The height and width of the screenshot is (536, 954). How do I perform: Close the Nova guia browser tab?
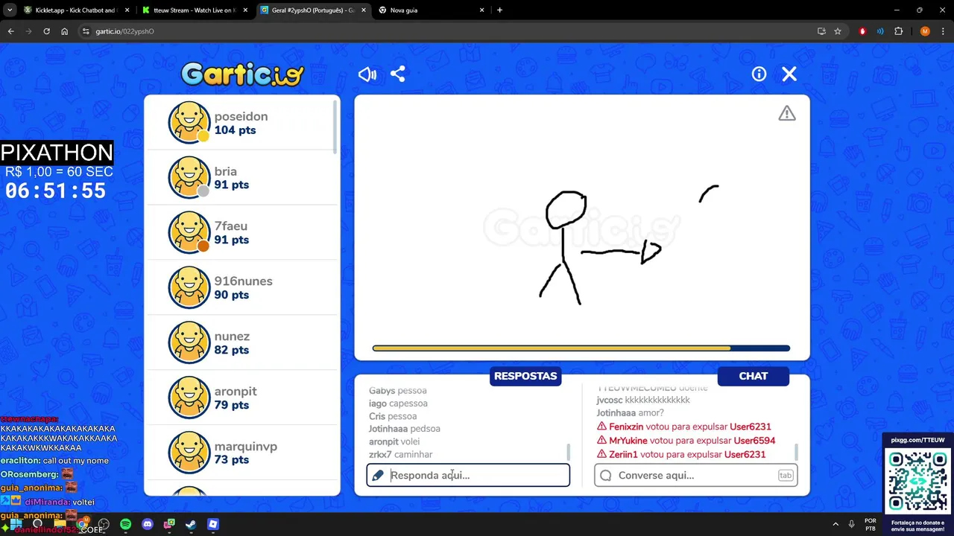pos(481,10)
